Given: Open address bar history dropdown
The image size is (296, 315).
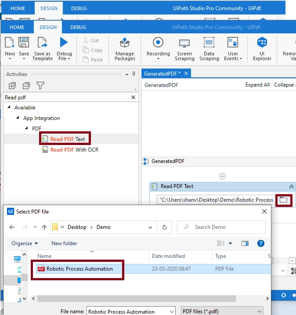Looking at the screenshot, I should click(150, 228).
